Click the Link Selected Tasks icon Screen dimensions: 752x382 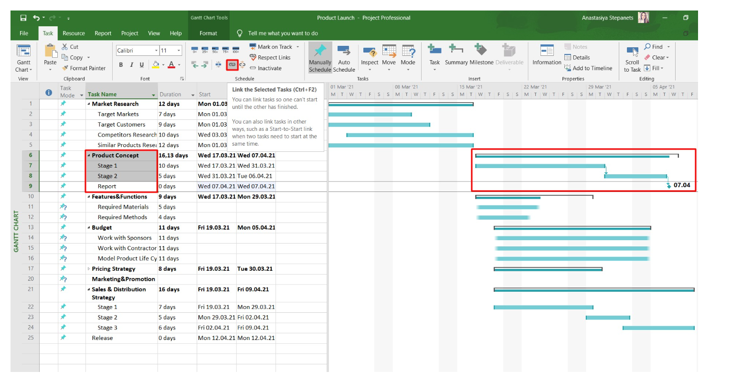232,64
